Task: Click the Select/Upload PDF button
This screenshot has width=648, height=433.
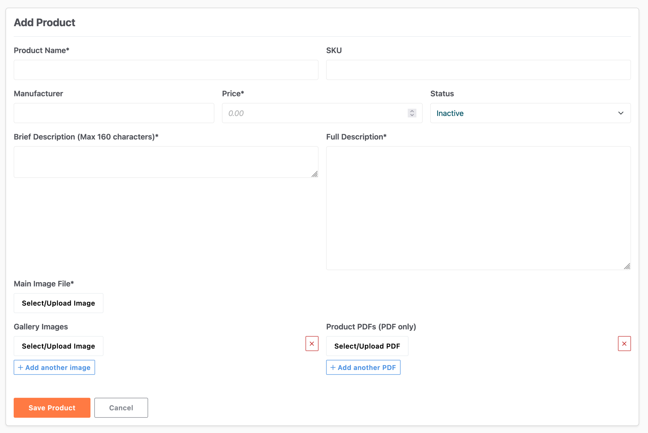Action: [367, 346]
